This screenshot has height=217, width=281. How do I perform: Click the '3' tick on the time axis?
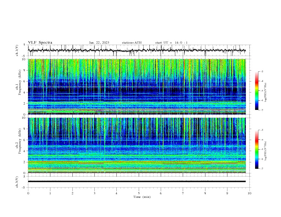click(x=94, y=193)
